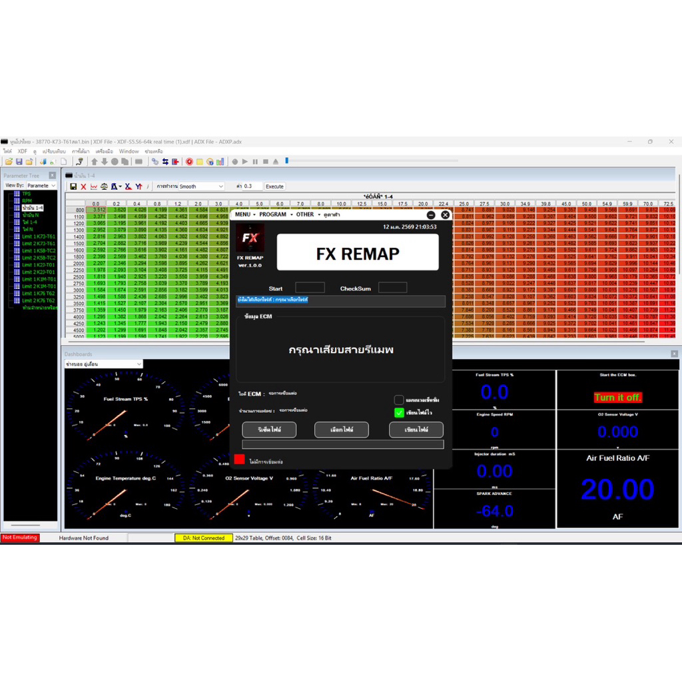The image size is (682, 682).
Task: Click the FX REMAP progress bar
Action: click(343, 444)
